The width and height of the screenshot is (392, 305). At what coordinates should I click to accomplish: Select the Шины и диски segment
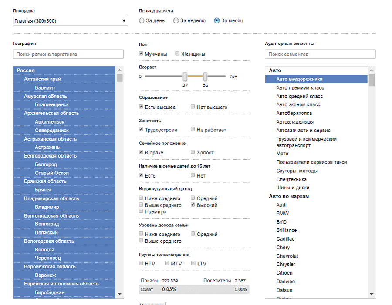click(x=293, y=188)
